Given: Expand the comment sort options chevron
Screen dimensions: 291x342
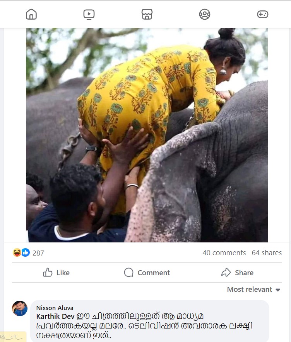Looking at the screenshot, I should (278, 290).
